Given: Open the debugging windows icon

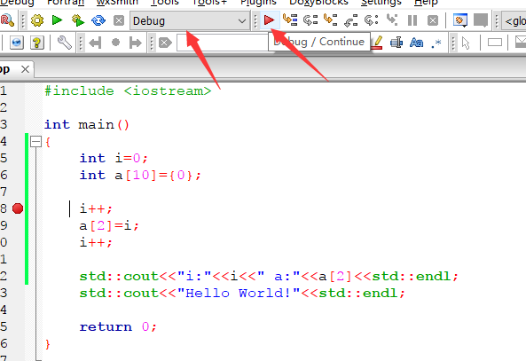Looking at the screenshot, I should click(x=460, y=20).
